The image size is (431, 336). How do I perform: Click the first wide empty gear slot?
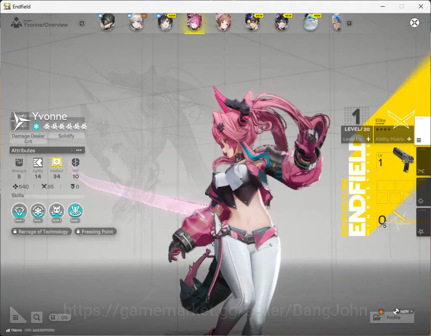coord(386,186)
